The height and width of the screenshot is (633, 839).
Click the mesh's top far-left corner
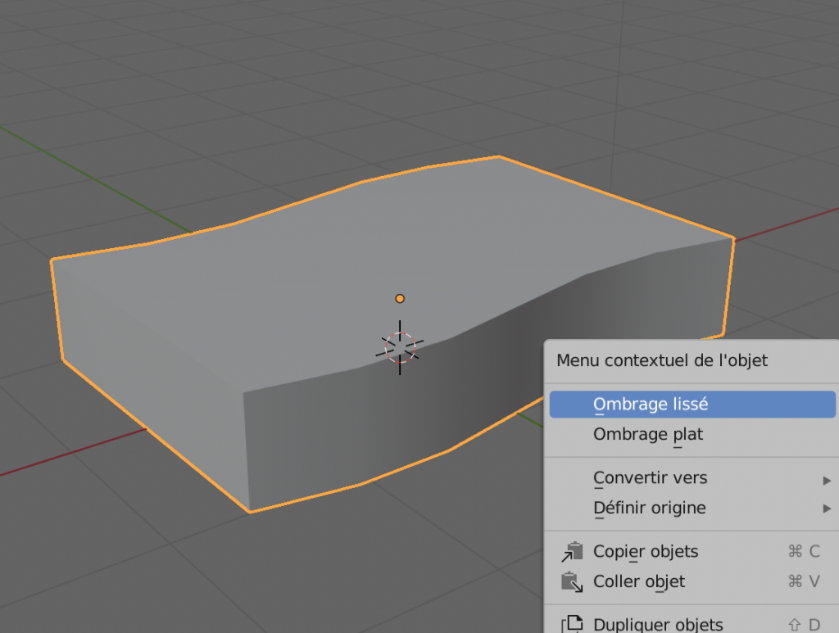point(52,260)
